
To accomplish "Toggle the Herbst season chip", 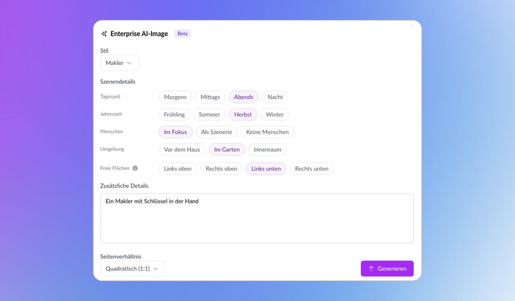I will [x=243, y=115].
